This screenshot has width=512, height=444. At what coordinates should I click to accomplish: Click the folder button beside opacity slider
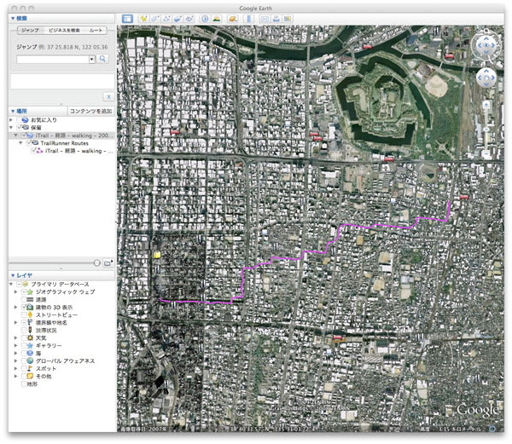(x=108, y=263)
